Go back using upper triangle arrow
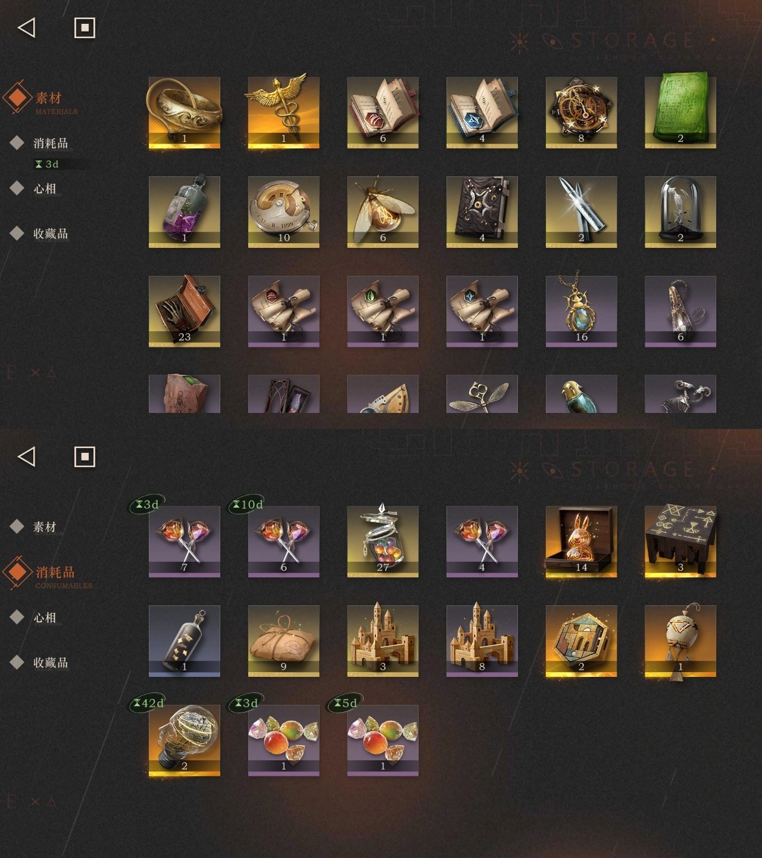This screenshot has height=858, width=762. point(27,27)
